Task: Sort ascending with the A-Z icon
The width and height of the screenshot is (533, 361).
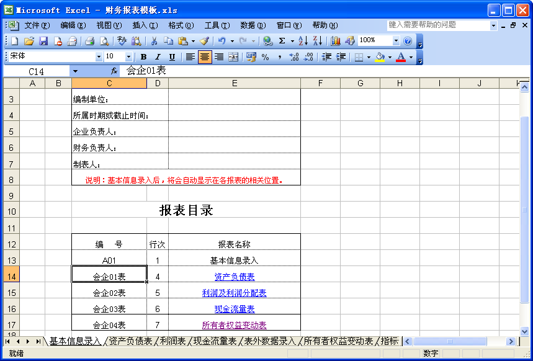Action: point(303,41)
